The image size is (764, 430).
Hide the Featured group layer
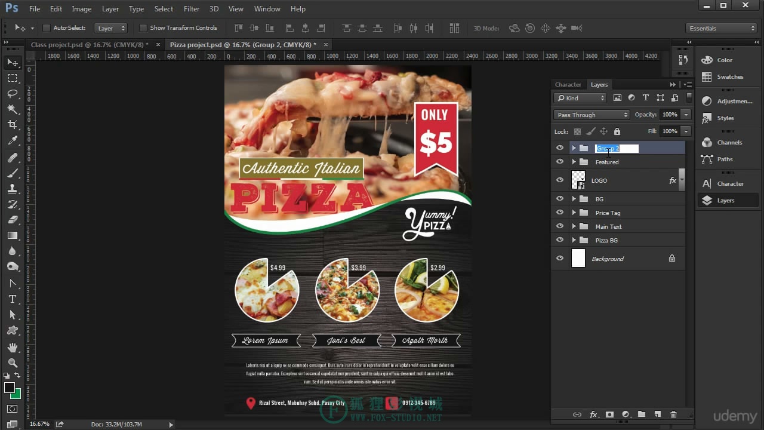pos(560,162)
